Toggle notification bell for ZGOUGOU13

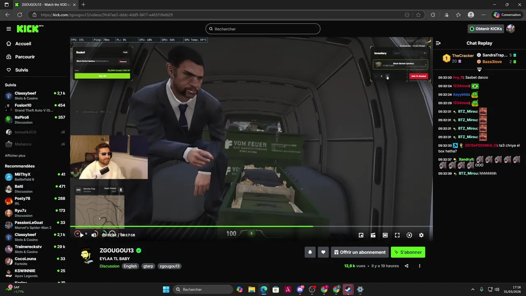(310, 252)
